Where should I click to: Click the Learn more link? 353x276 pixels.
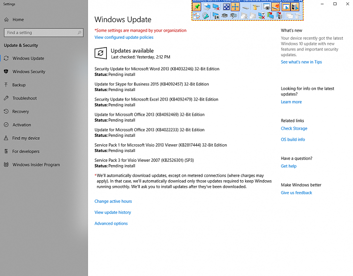pos(291,102)
